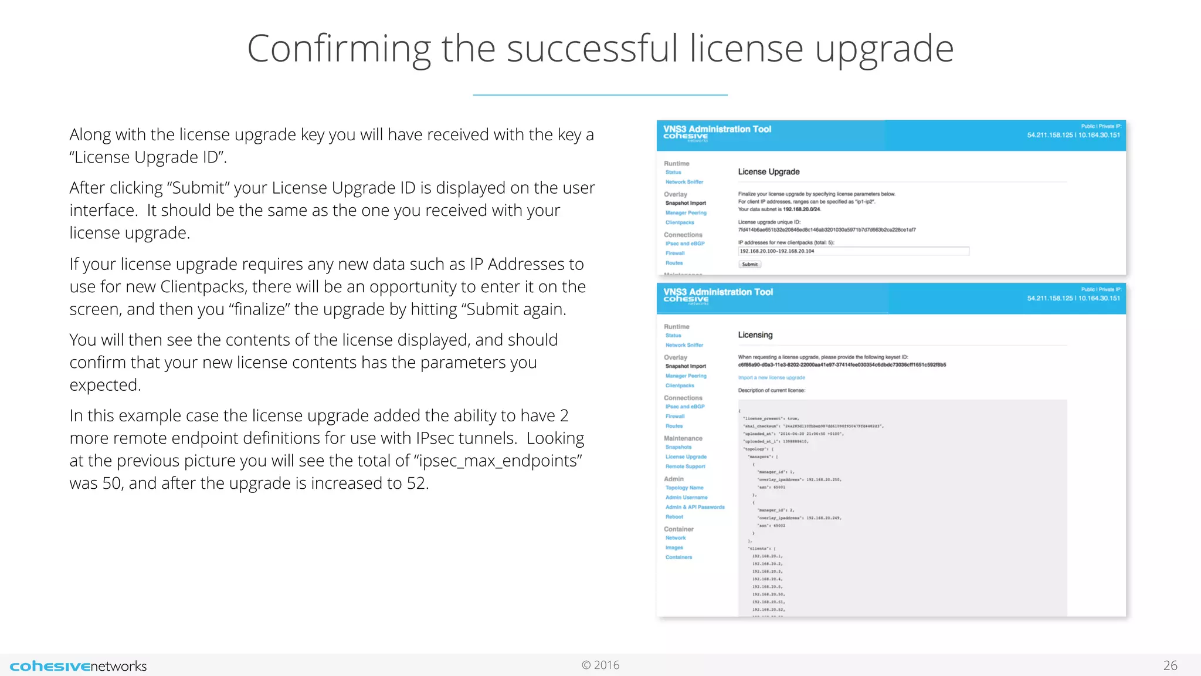Open IPsec and eBGP on License Upgrade page
The width and height of the screenshot is (1201, 676).
click(x=685, y=244)
